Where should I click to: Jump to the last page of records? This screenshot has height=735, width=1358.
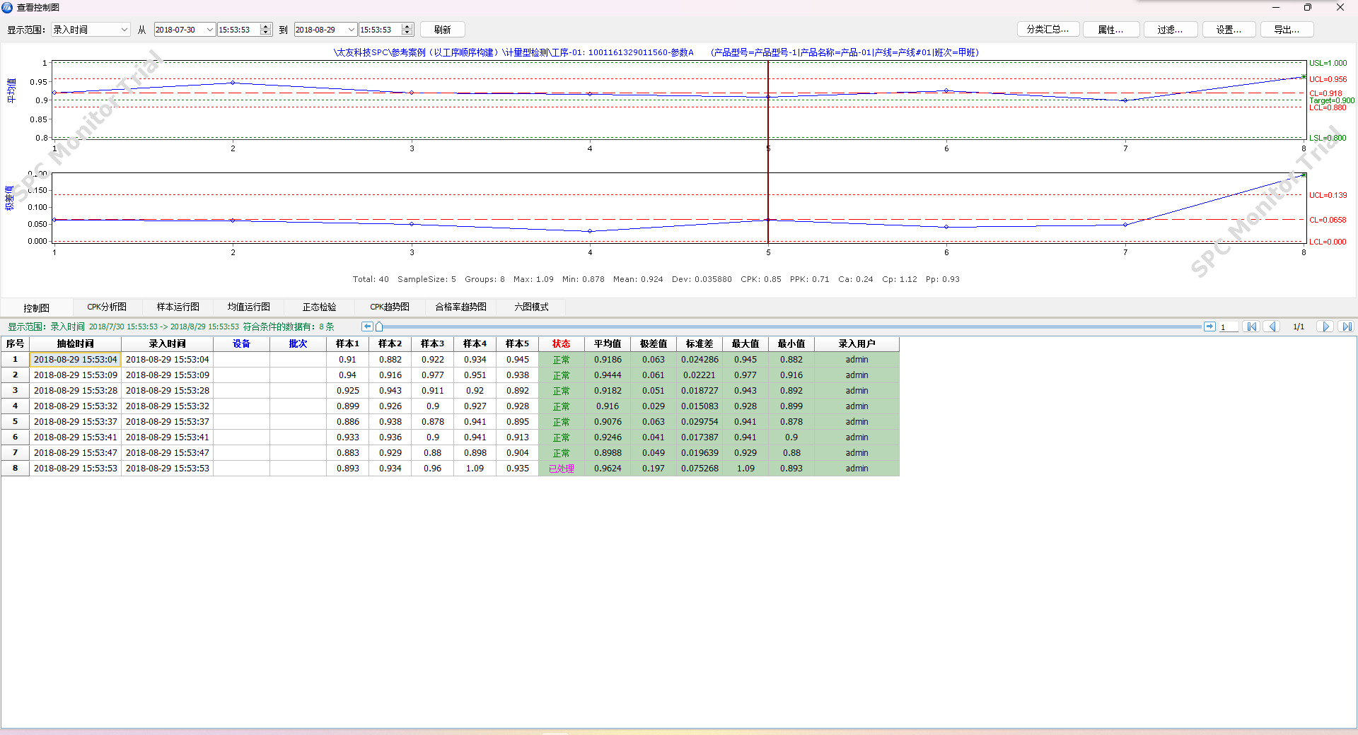point(1346,327)
